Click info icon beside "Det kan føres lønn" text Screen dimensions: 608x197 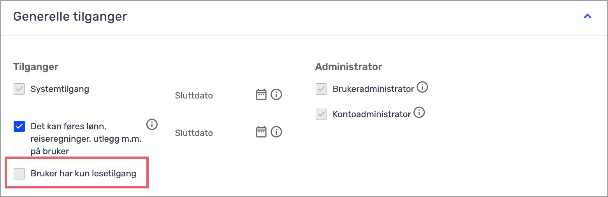tap(152, 125)
